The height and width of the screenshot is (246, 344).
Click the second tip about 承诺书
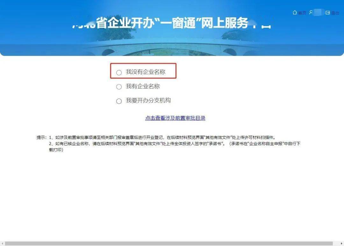coord(175,144)
